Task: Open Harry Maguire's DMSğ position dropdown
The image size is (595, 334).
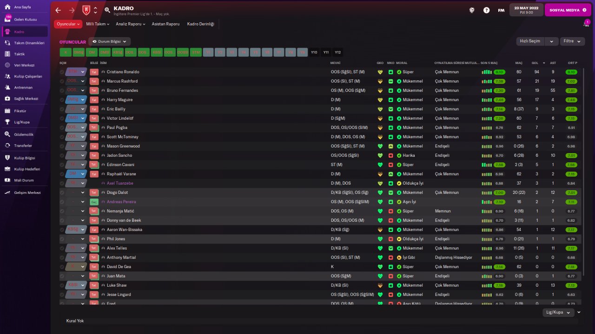Action: 76,100
